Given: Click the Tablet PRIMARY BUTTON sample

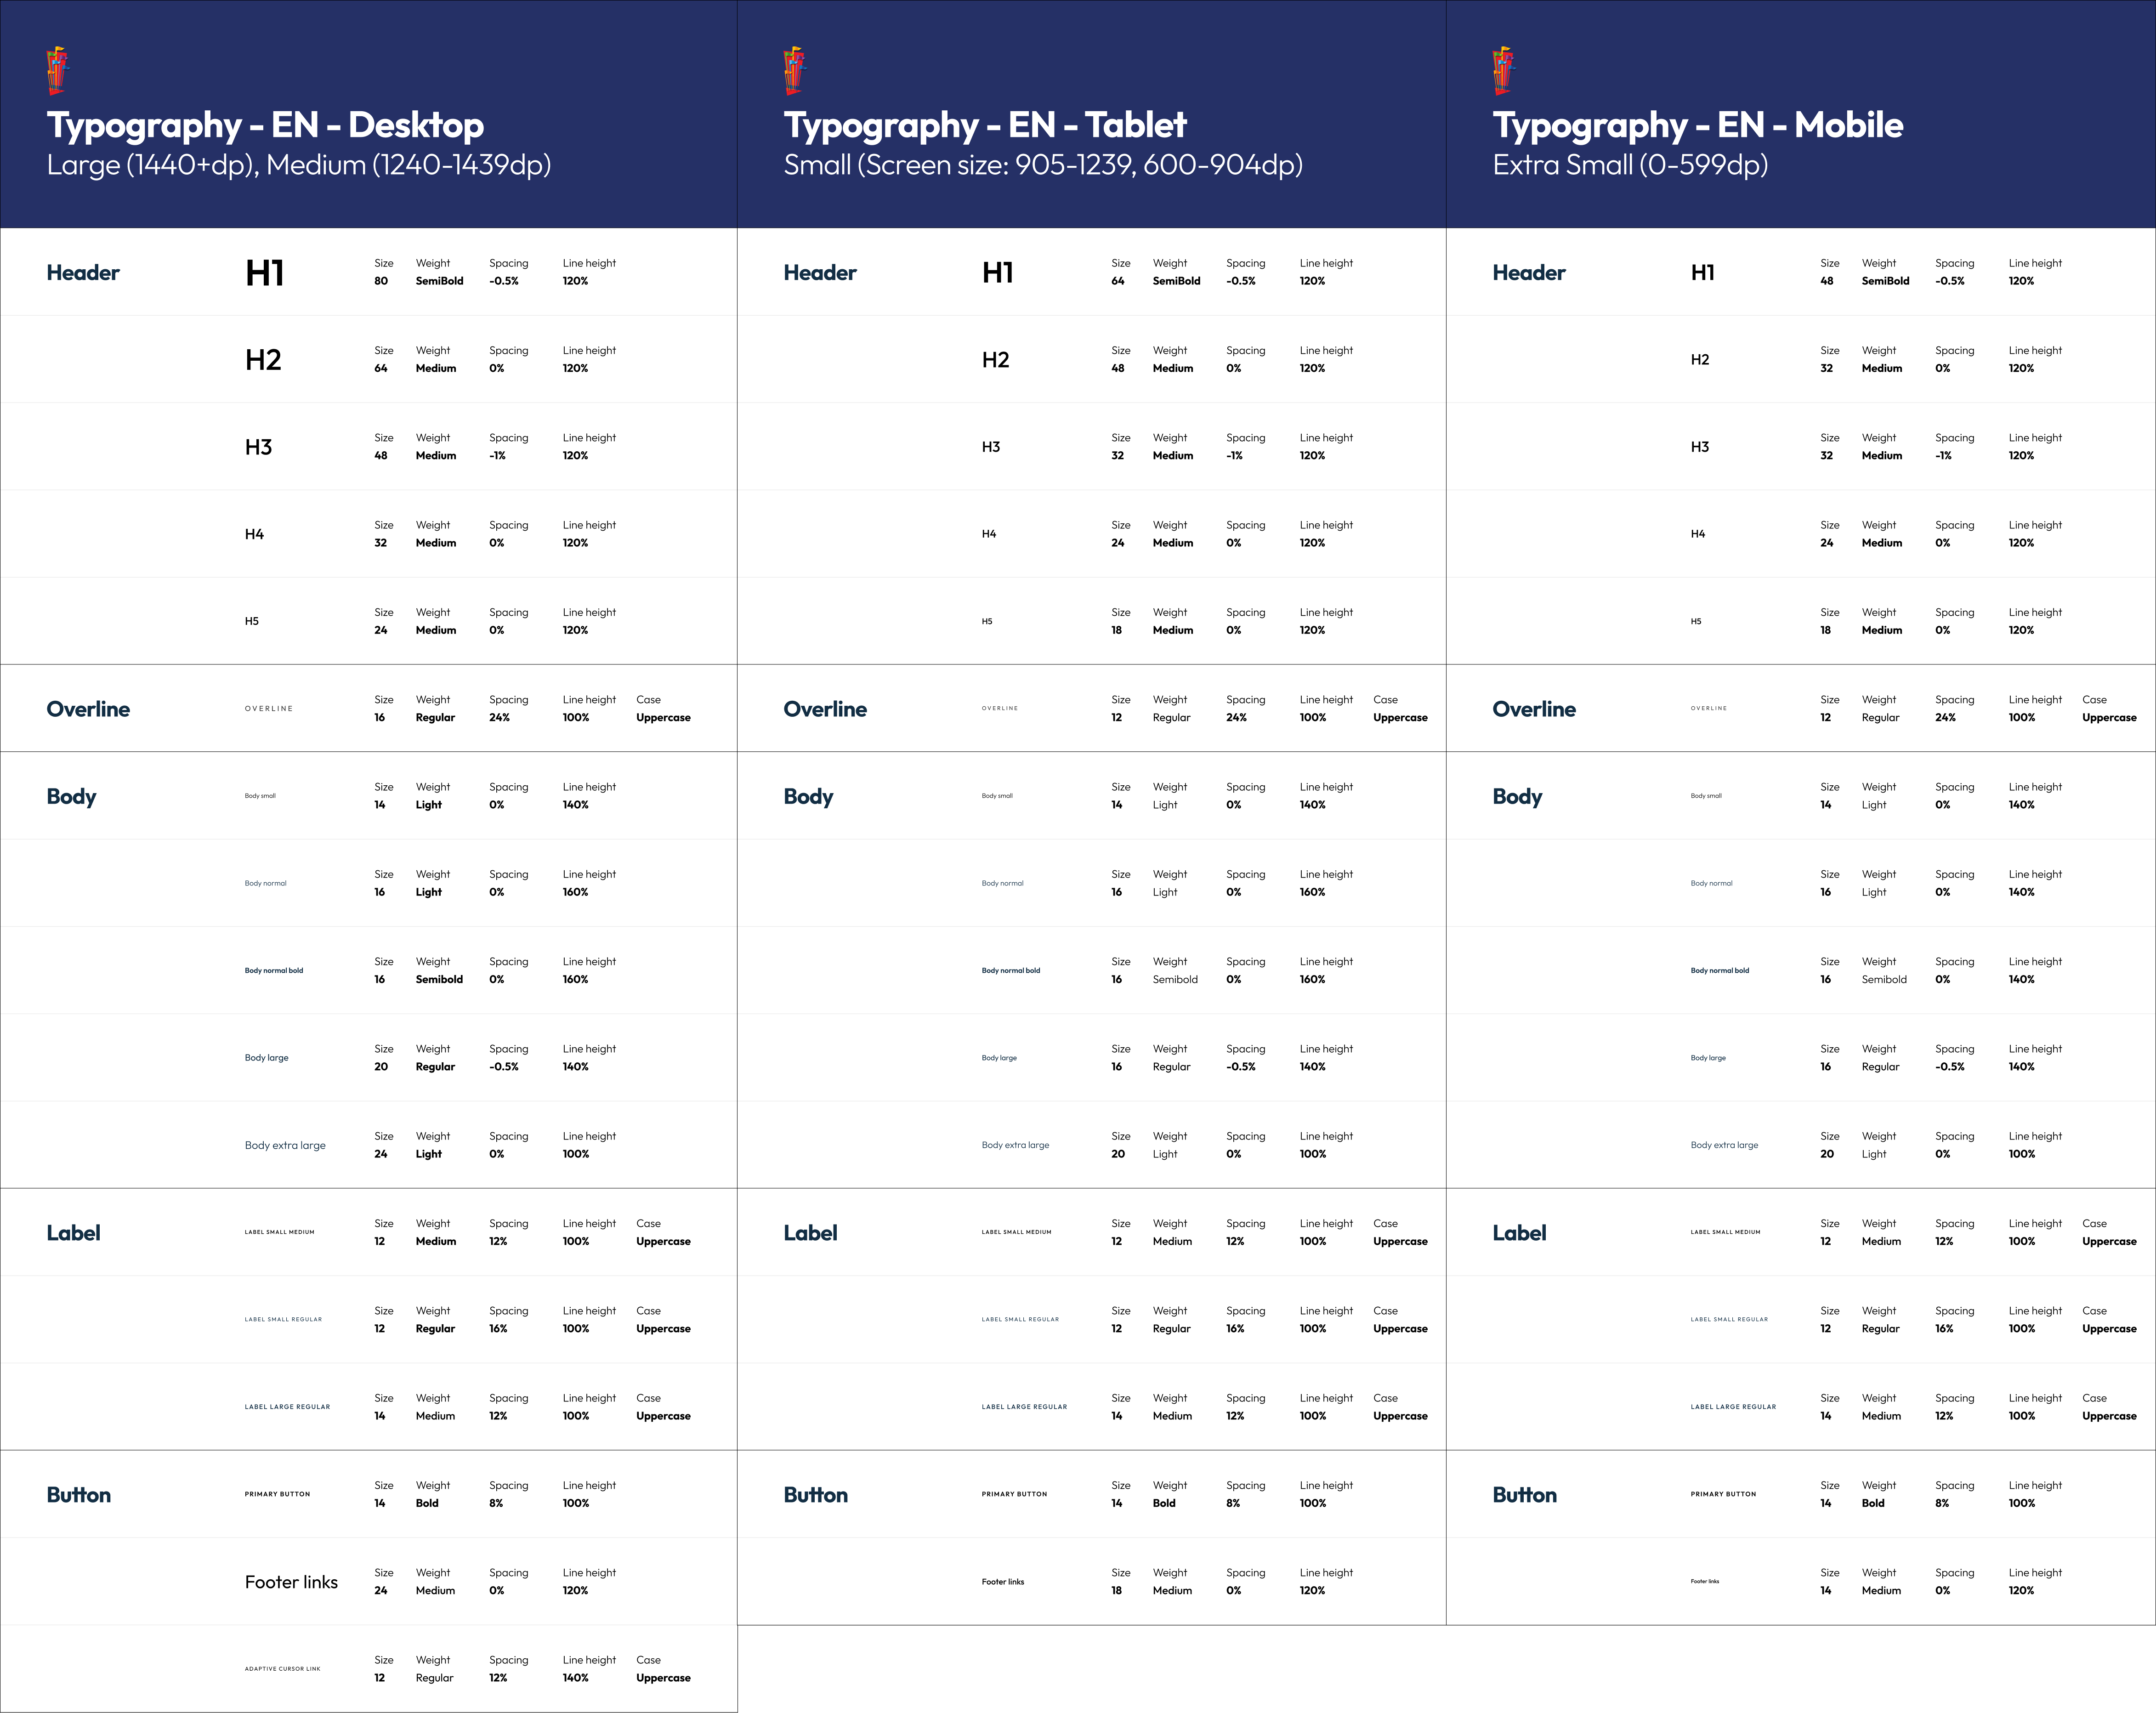Looking at the screenshot, I should [1014, 1494].
